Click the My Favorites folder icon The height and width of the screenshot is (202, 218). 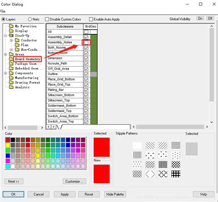11,26
